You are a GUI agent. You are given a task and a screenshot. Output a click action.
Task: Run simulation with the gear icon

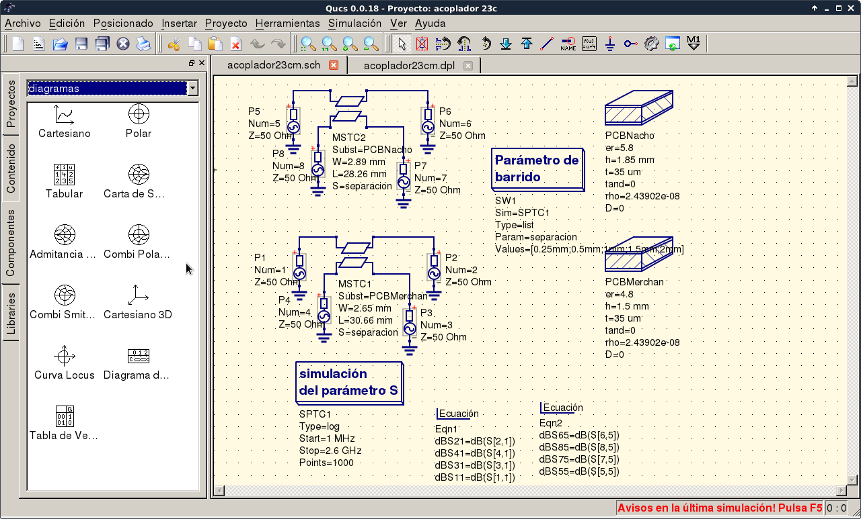tap(650, 44)
